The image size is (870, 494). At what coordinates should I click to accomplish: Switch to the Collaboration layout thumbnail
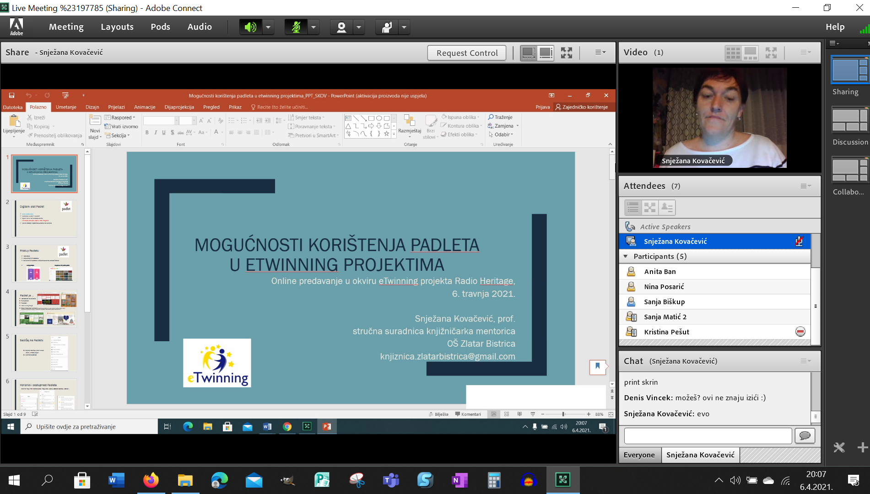[x=850, y=170]
